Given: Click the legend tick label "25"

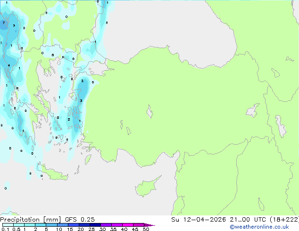Looking at the screenshot, I should (91, 229).
